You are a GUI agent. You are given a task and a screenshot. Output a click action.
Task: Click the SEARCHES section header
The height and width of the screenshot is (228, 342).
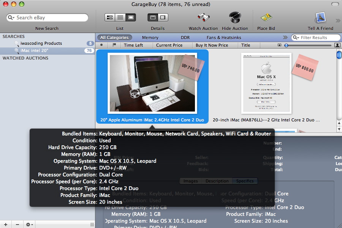[14, 36]
